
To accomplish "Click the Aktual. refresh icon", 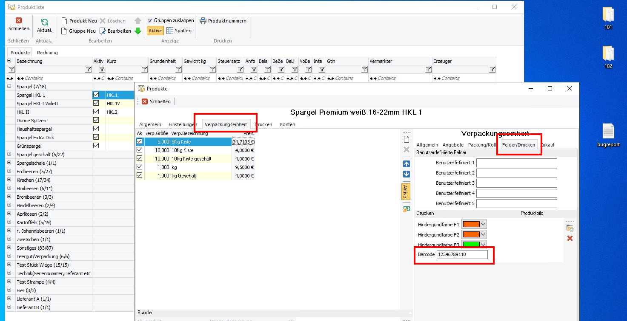I will [44, 23].
